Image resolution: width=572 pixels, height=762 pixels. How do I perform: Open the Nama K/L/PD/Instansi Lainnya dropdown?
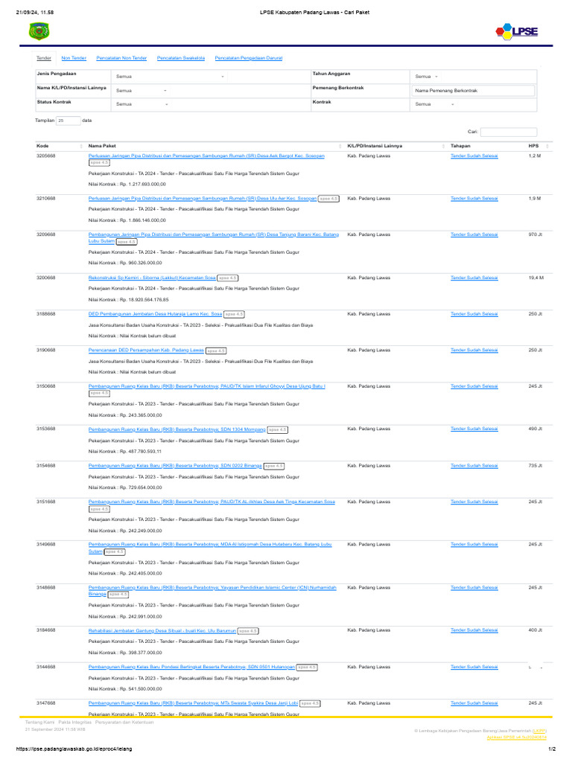[142, 90]
